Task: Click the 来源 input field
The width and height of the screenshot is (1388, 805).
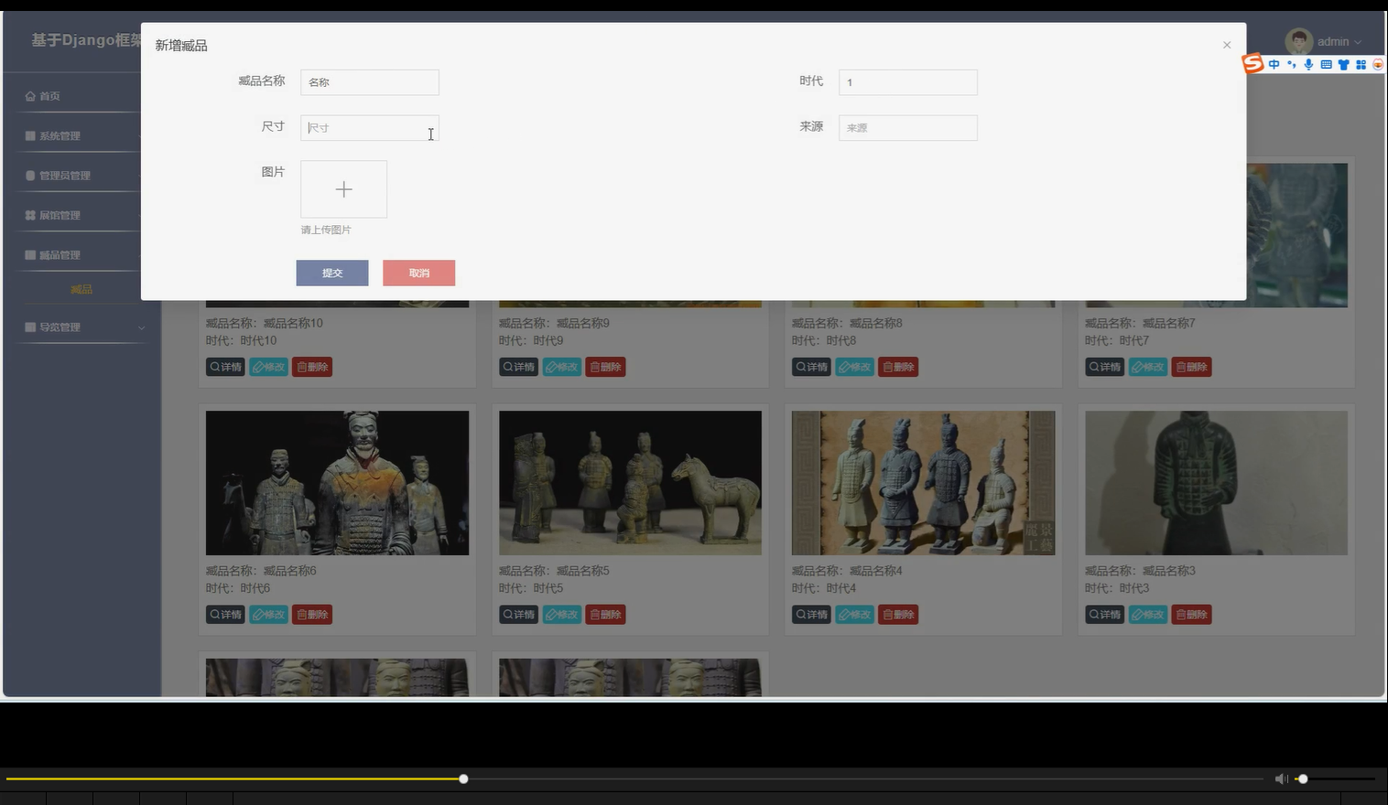Action: (908, 128)
